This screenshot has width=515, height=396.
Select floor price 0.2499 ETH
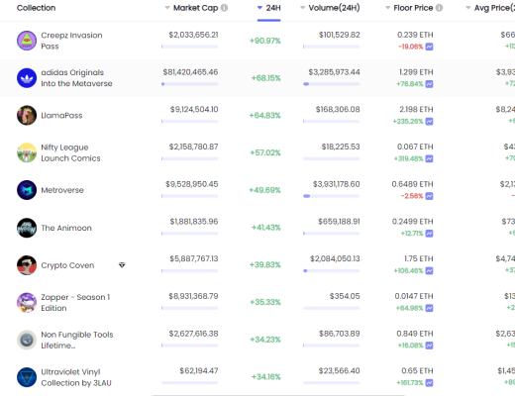412,221
